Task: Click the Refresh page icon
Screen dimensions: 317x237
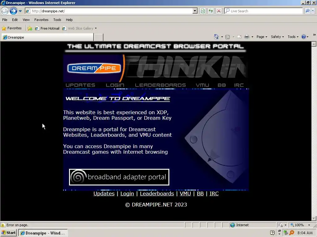Action: click(x=211, y=11)
